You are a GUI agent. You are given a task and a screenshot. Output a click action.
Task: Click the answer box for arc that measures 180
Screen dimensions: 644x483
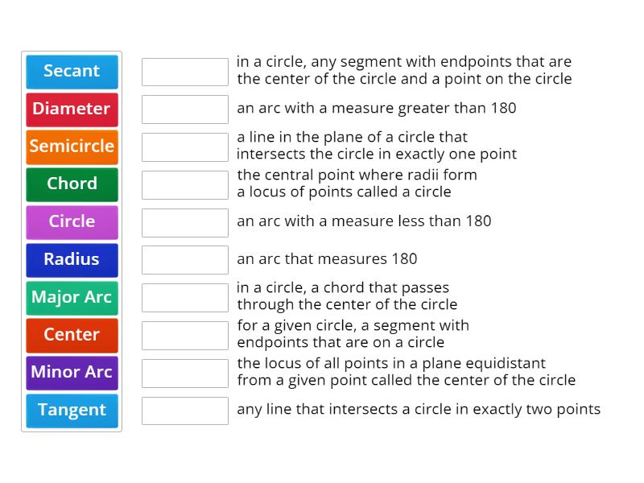tap(185, 259)
